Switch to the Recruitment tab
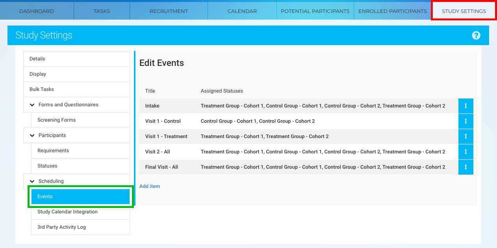The image size is (497, 248). (x=169, y=11)
